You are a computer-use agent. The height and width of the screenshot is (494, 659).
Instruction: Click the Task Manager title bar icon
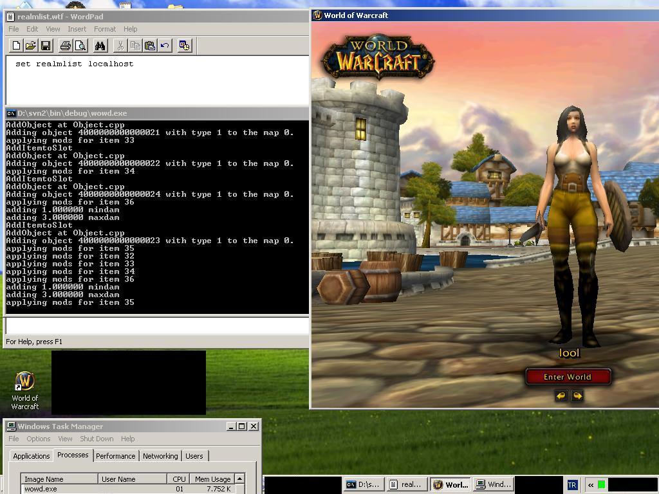(12, 426)
